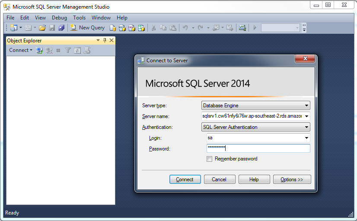Open the solution configurations combo box
Screen dimensions: 357x221
pos(280,28)
